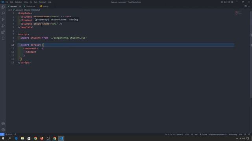The width and height of the screenshot is (252, 141).
Task: Open the Edit menu
Action: (11, 2)
